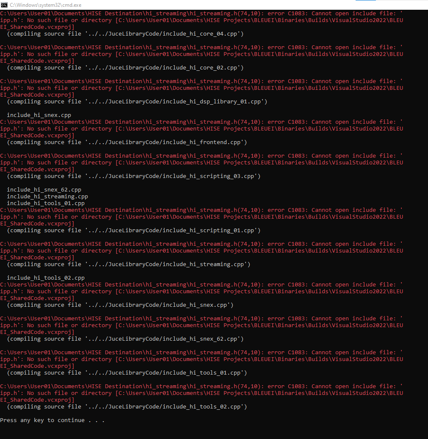The image size is (428, 439).
Task: Click the compiling line for include_hi_frontend.cpp
Action: pos(127,142)
